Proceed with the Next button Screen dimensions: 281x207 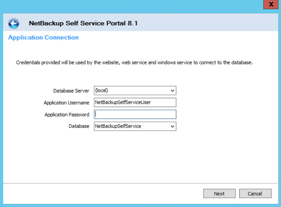(219, 194)
